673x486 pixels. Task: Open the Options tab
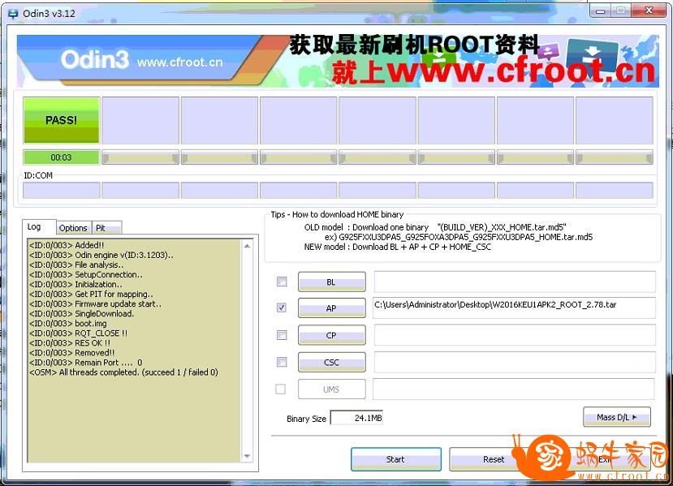pos(74,228)
